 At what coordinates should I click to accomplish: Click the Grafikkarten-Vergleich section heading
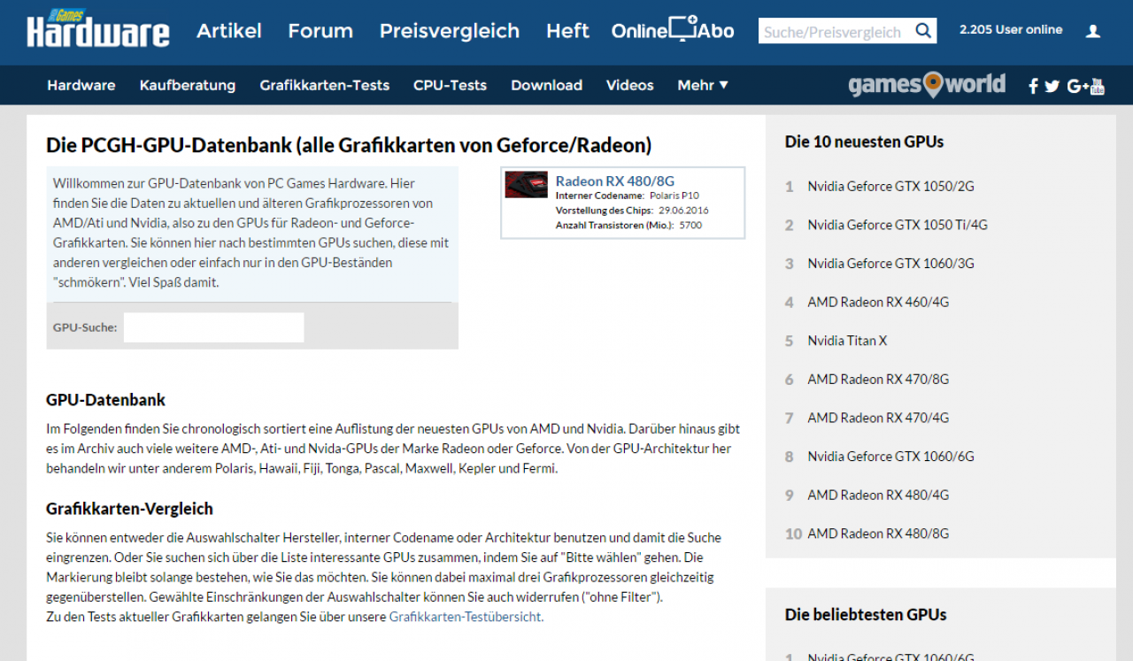(x=129, y=509)
